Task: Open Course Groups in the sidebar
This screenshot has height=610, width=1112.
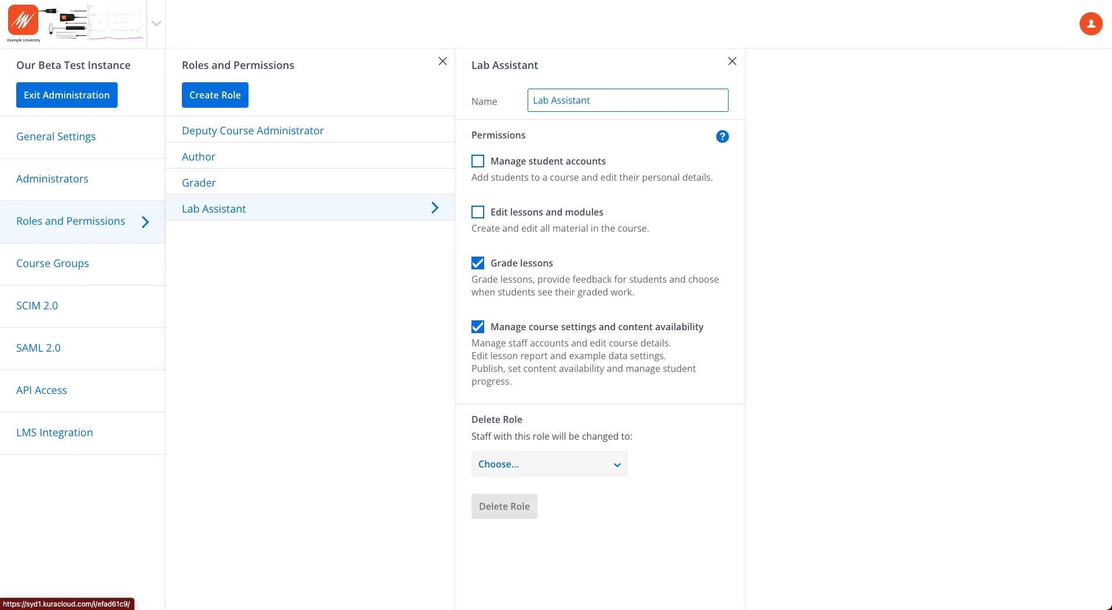Action: [x=83, y=264]
